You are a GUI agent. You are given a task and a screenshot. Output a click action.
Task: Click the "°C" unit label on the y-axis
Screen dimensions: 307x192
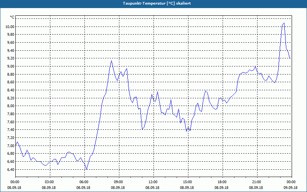pos(12,17)
